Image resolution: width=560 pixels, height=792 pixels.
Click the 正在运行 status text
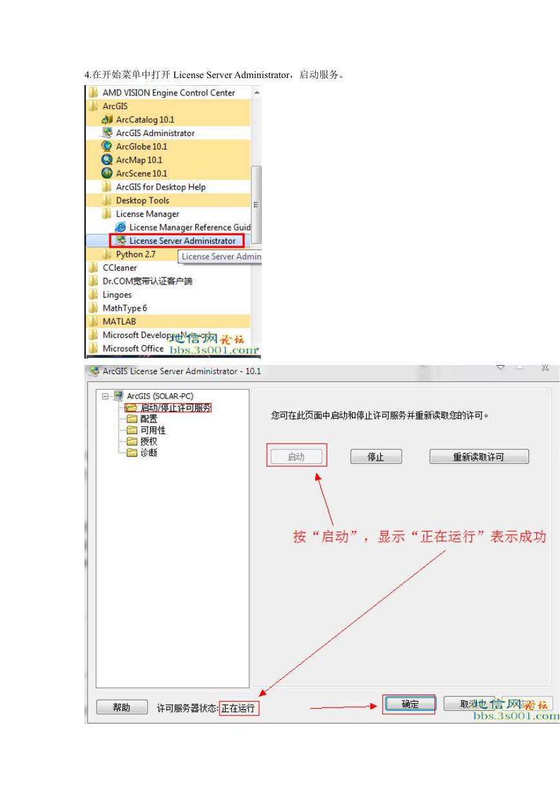coord(238,708)
